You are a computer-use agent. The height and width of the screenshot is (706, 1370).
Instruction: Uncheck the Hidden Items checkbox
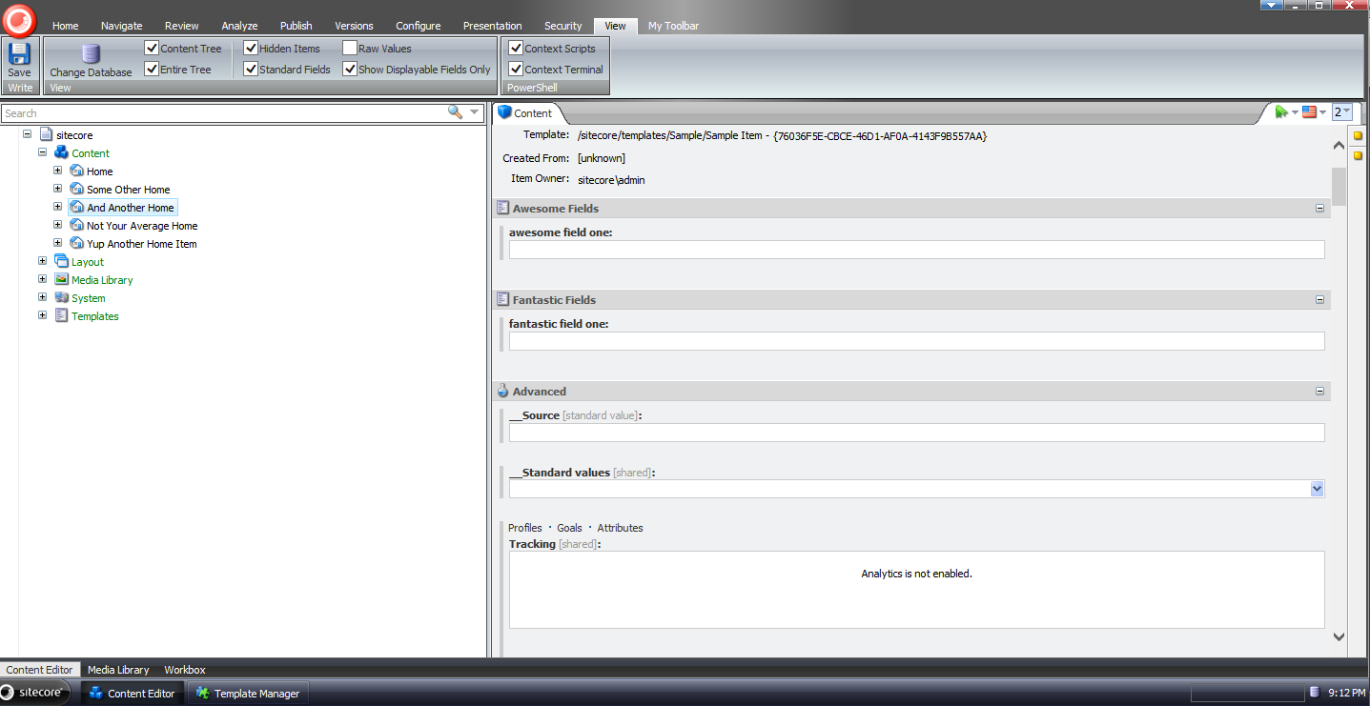coord(251,48)
